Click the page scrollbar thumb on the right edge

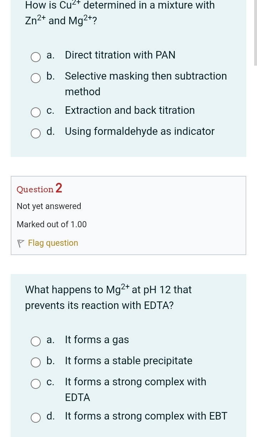point(255,32)
